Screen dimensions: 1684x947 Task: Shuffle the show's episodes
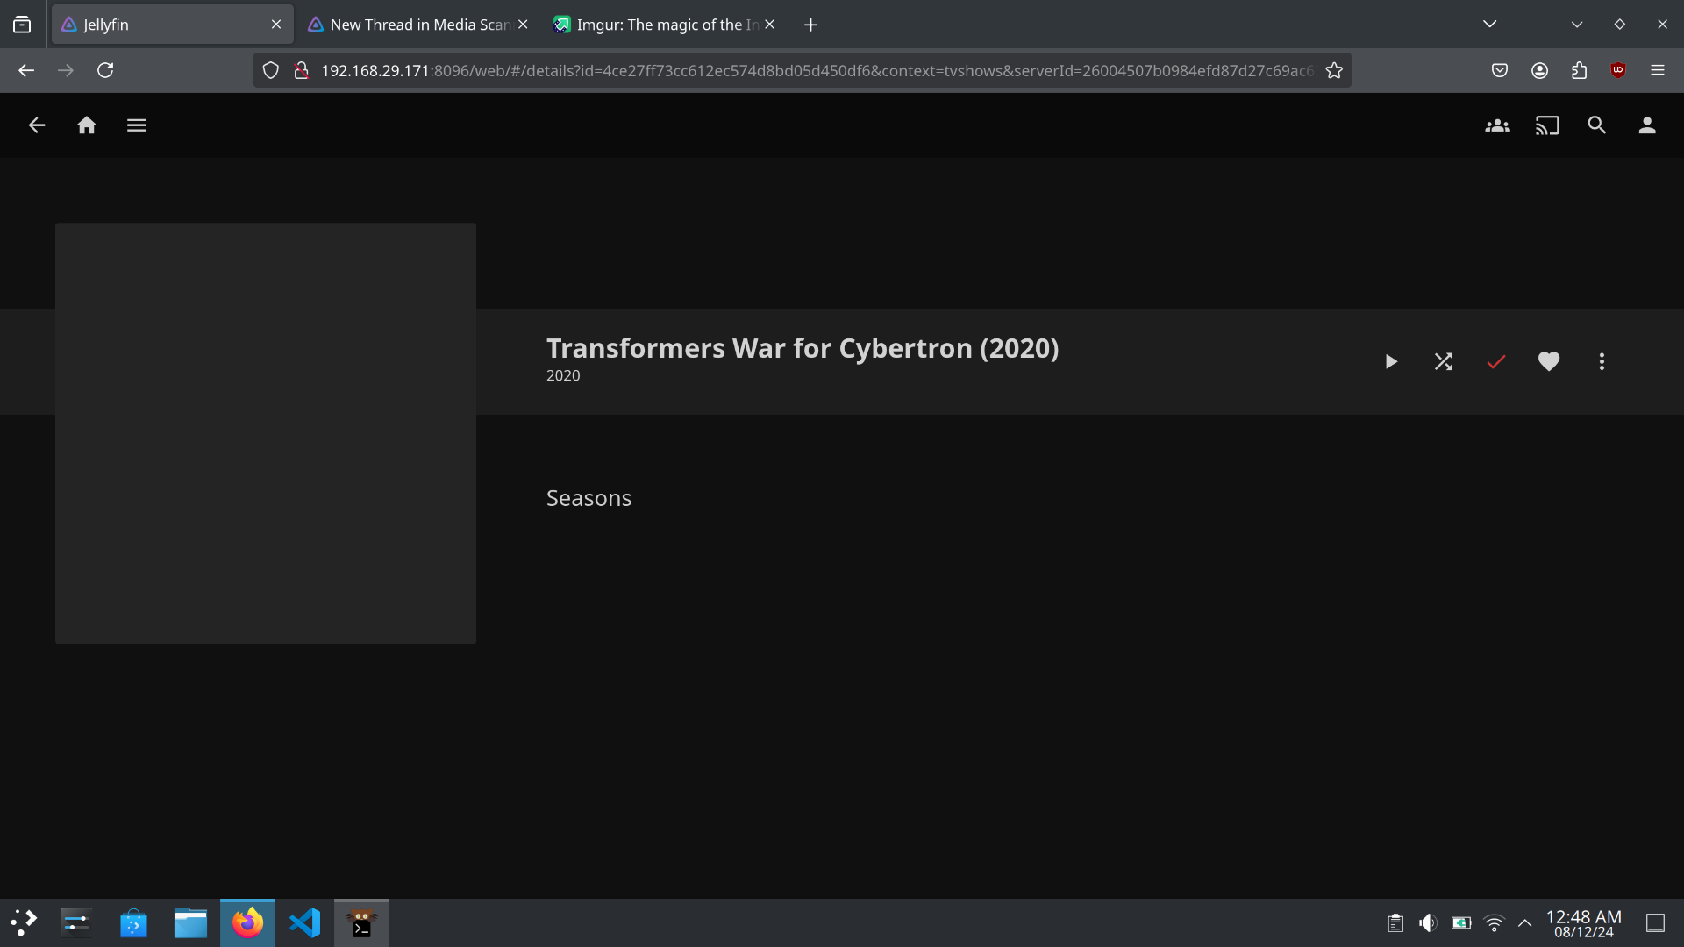pyautogui.click(x=1443, y=361)
